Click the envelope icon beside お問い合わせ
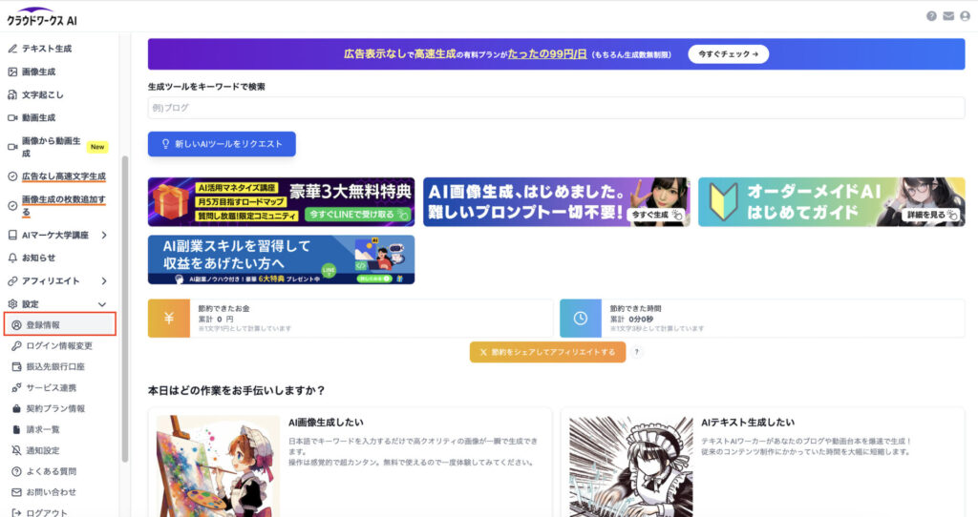The height and width of the screenshot is (517, 978). click(17, 492)
